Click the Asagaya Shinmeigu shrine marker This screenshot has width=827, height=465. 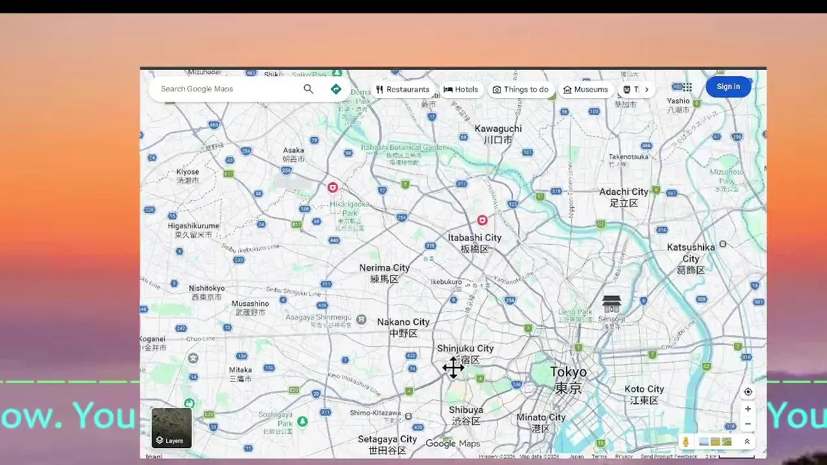click(x=362, y=319)
